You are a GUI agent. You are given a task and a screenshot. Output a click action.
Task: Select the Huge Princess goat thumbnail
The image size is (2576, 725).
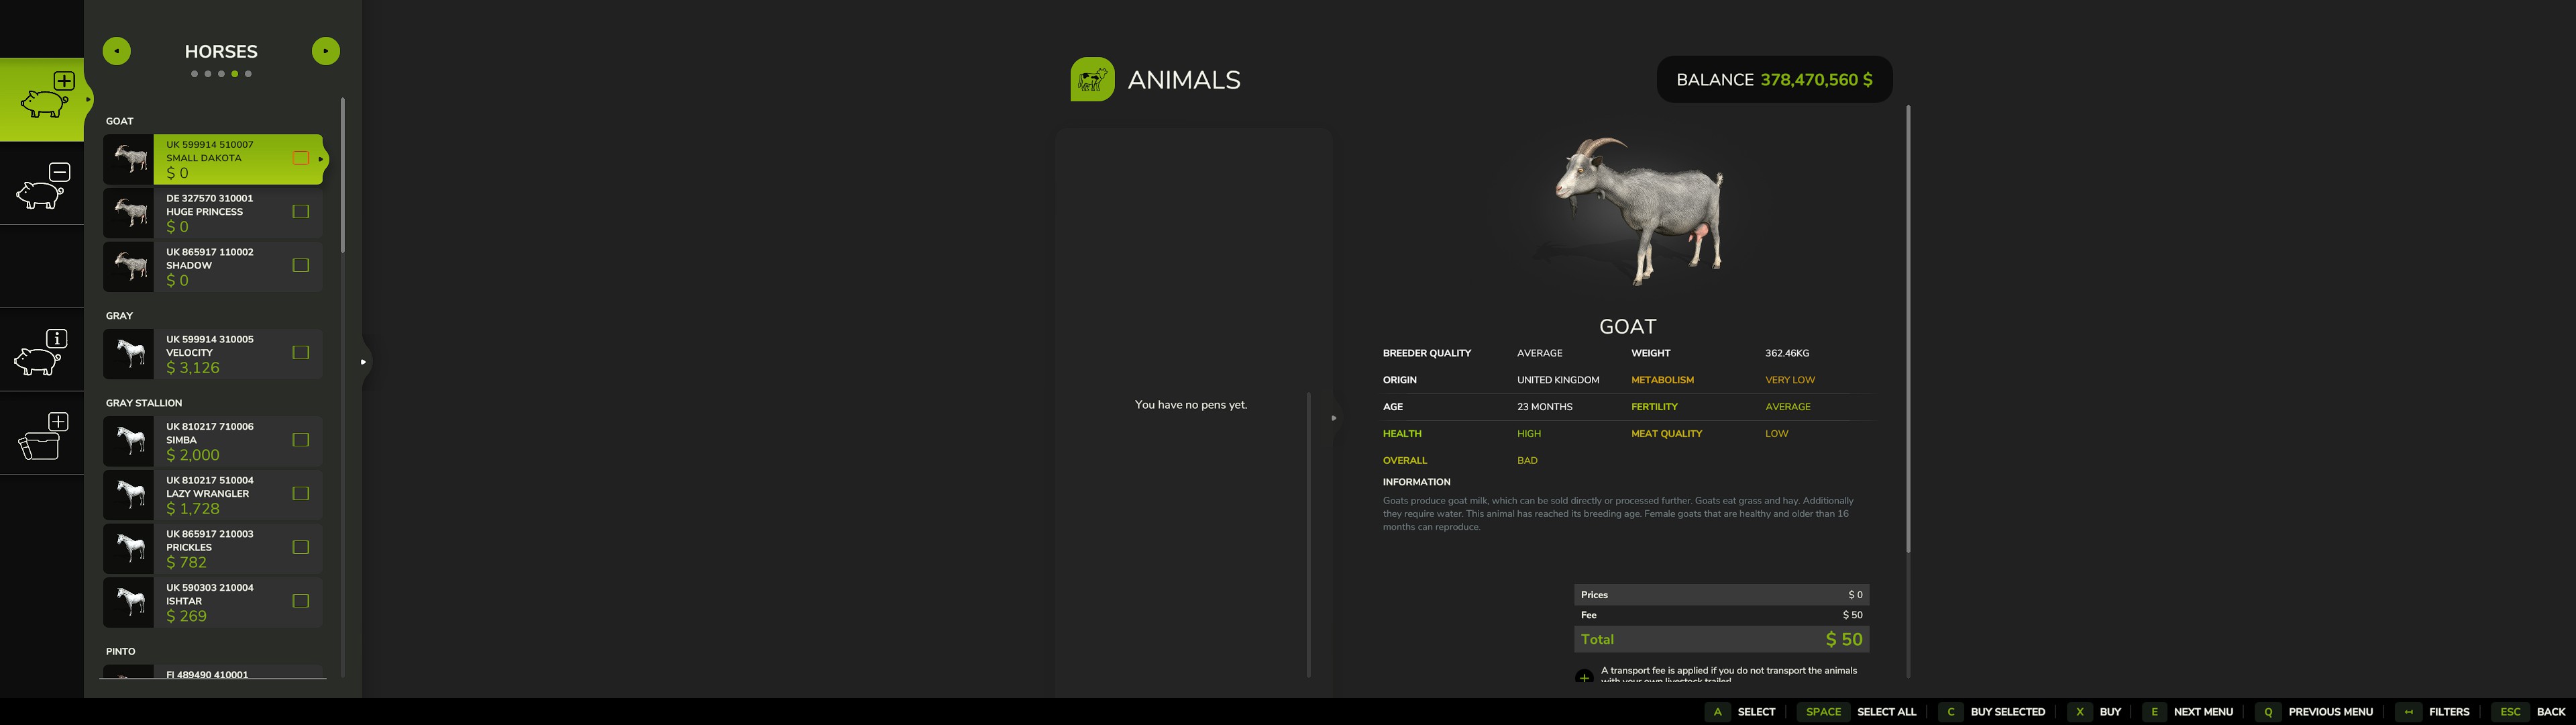point(129,212)
